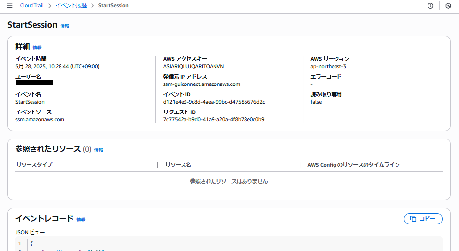Select access key ASIARIQLUJQARITOANVN
This screenshot has height=251, width=459.
193,67
